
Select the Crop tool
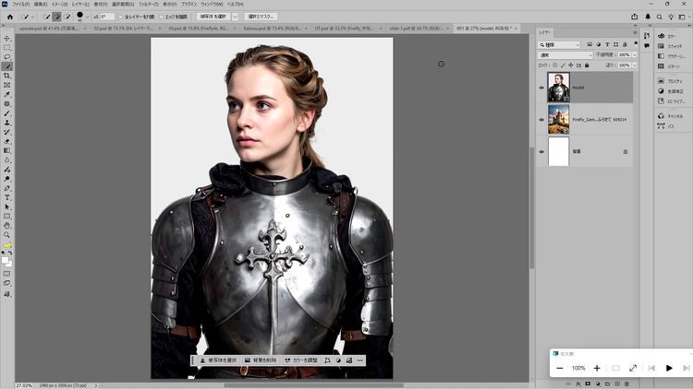pos(7,76)
